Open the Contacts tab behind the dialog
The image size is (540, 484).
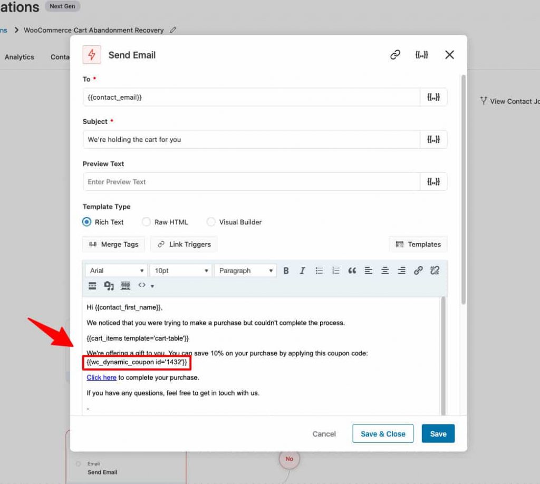[x=60, y=57]
